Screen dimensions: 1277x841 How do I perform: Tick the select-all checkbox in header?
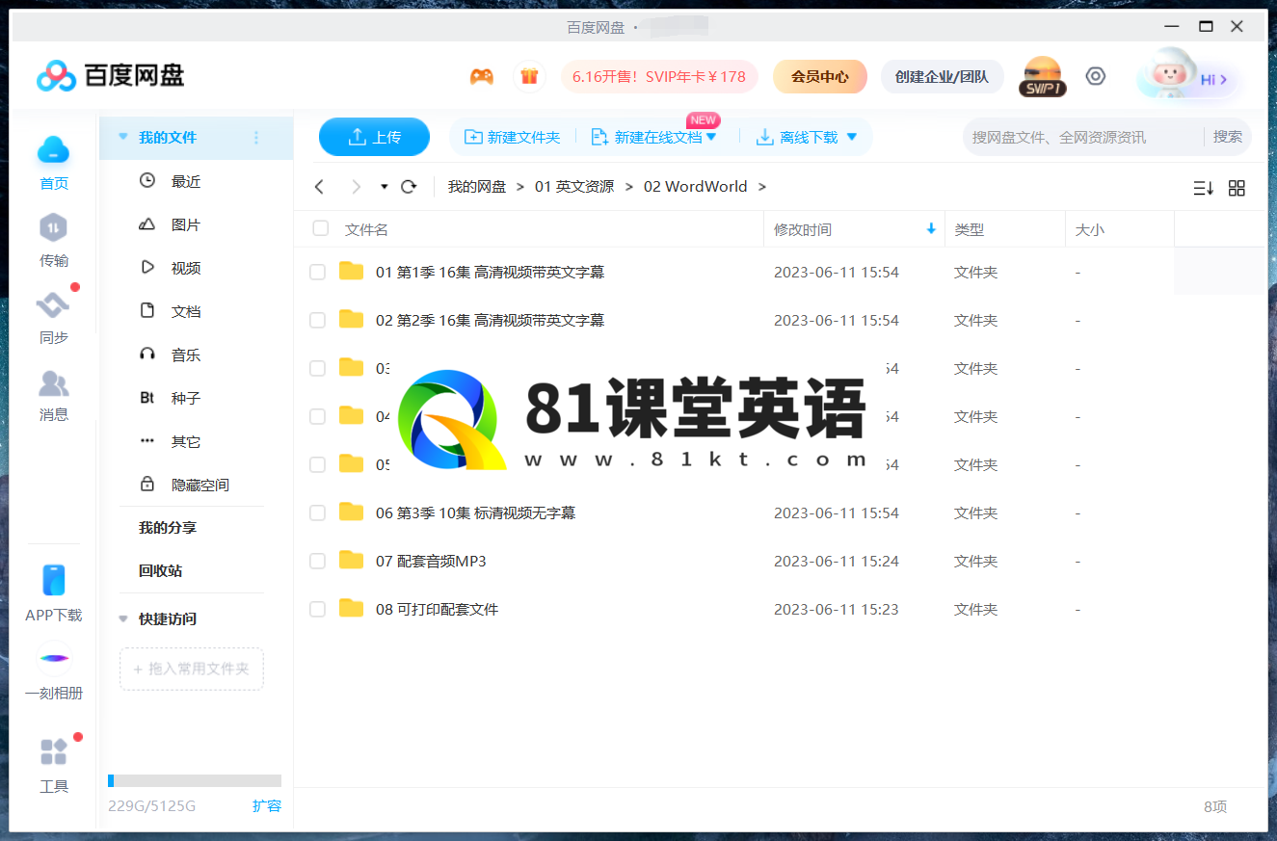click(321, 228)
